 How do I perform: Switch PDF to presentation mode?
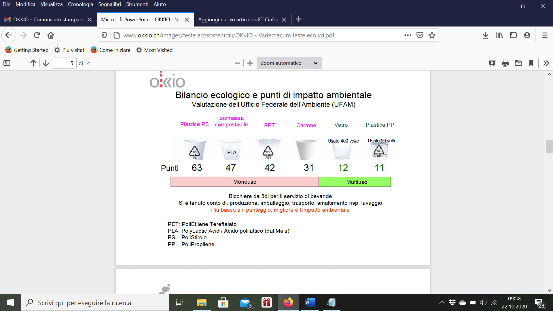pos(492,63)
